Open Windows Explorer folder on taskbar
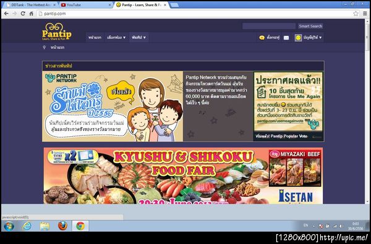This screenshot has height=244, width=371. (x=45, y=226)
